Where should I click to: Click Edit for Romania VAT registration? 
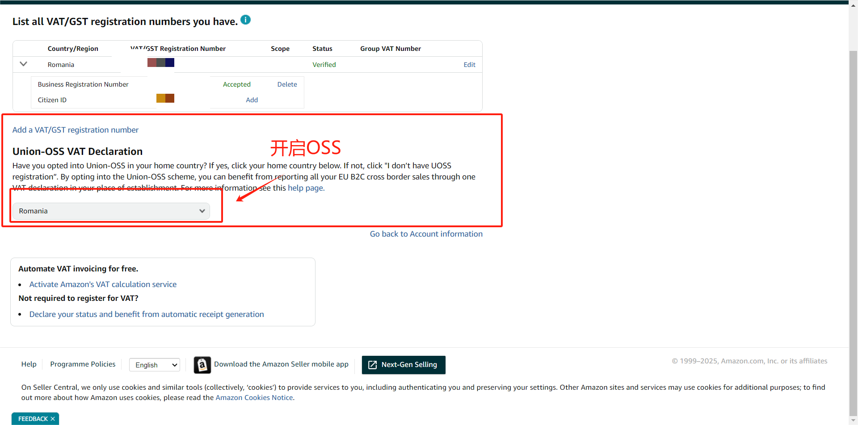pyautogui.click(x=469, y=65)
